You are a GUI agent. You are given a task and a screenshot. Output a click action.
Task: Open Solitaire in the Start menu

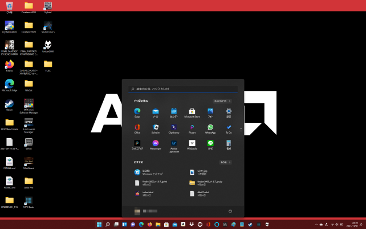click(x=156, y=128)
